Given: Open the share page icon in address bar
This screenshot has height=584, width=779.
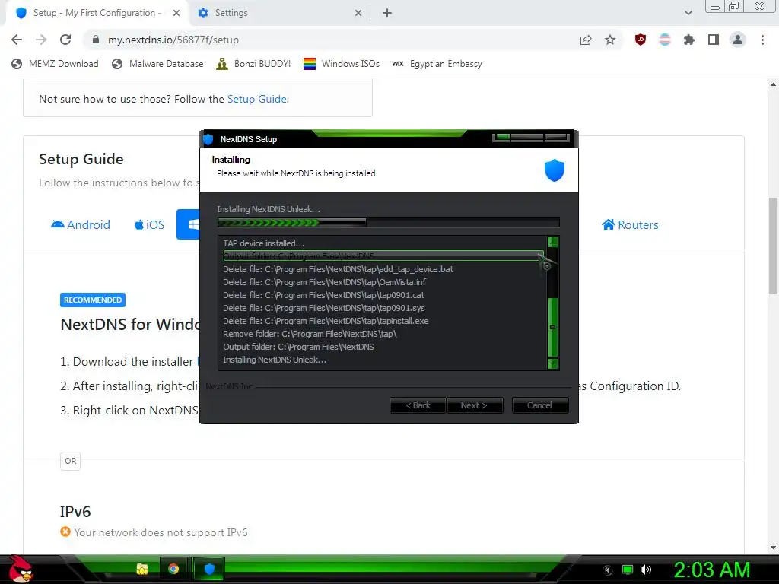Looking at the screenshot, I should (x=586, y=40).
